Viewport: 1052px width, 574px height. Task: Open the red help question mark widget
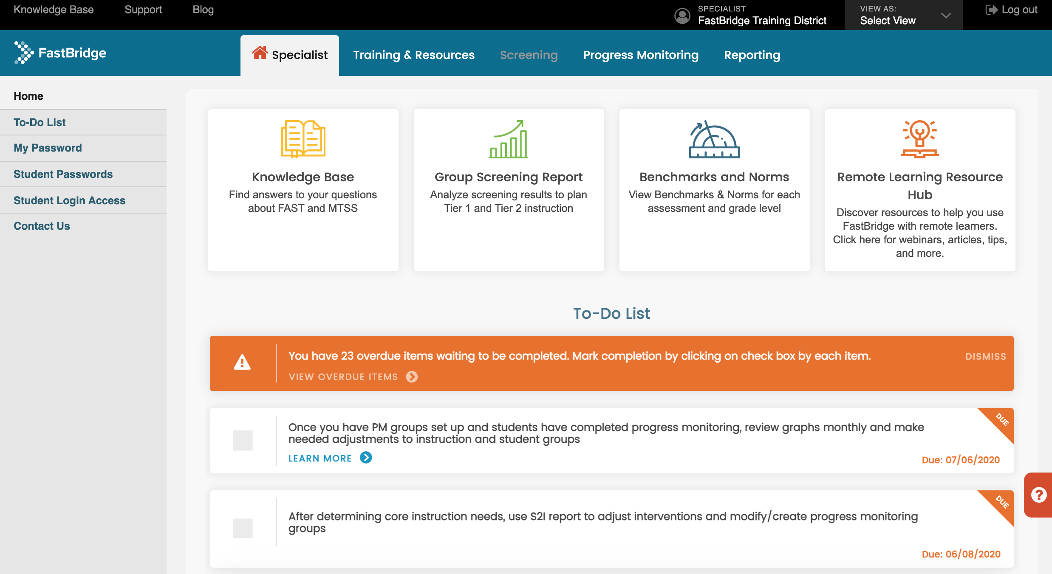point(1038,495)
